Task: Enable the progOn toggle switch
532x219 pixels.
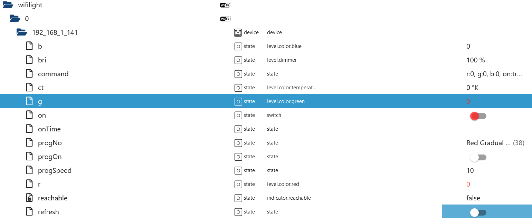Action: pyautogui.click(x=478, y=158)
